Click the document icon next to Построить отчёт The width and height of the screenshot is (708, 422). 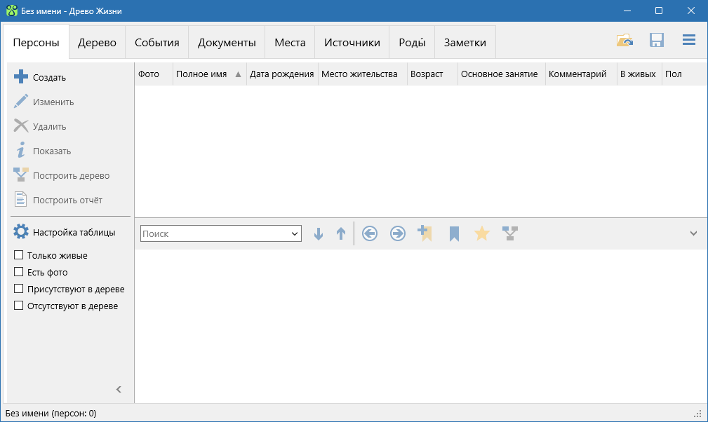click(x=21, y=199)
